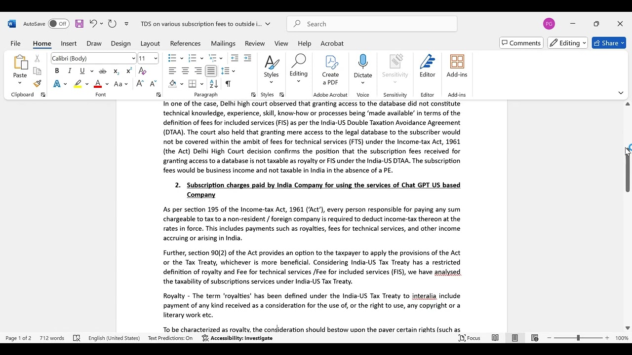Click Text Predictions: On in status bar
The height and width of the screenshot is (355, 632).
click(170, 338)
